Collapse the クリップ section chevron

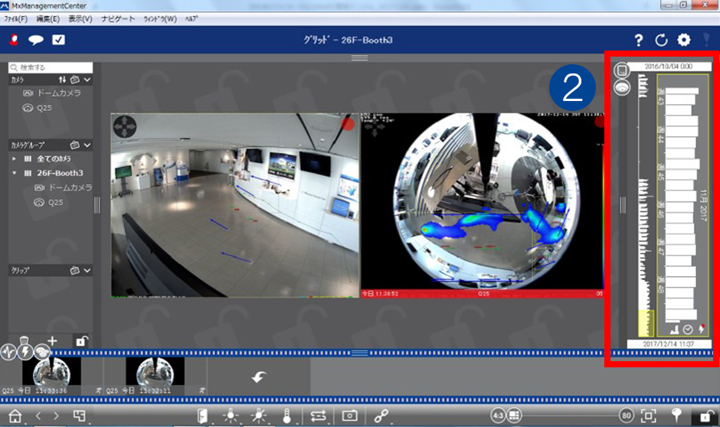(x=87, y=271)
